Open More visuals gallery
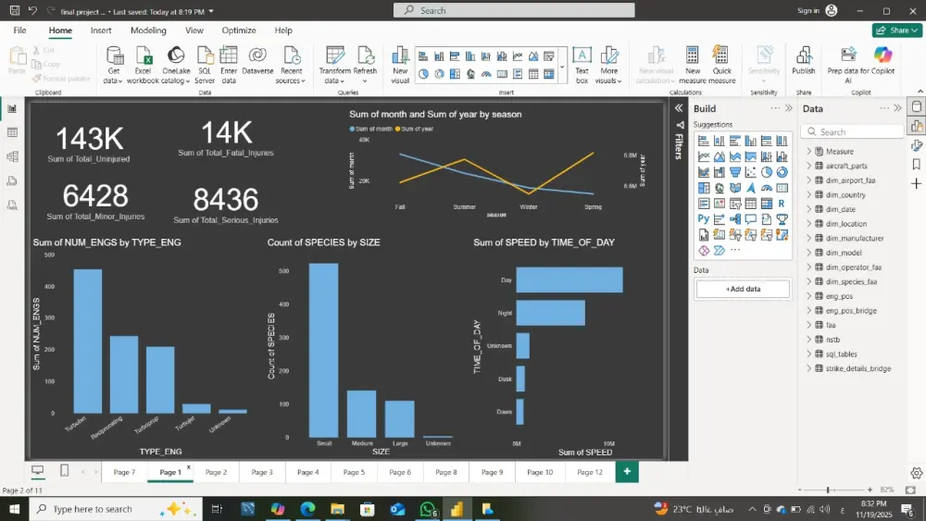 coord(609,65)
